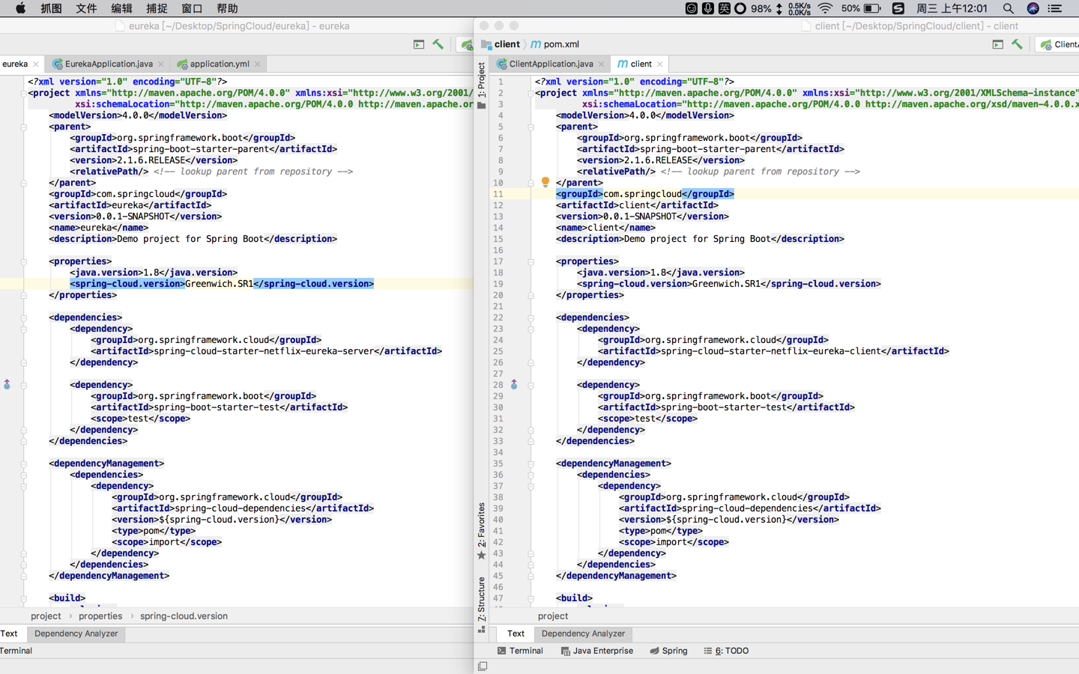This screenshot has height=674, width=1079.
Task: Open the 帮助 menu
Action: click(227, 8)
